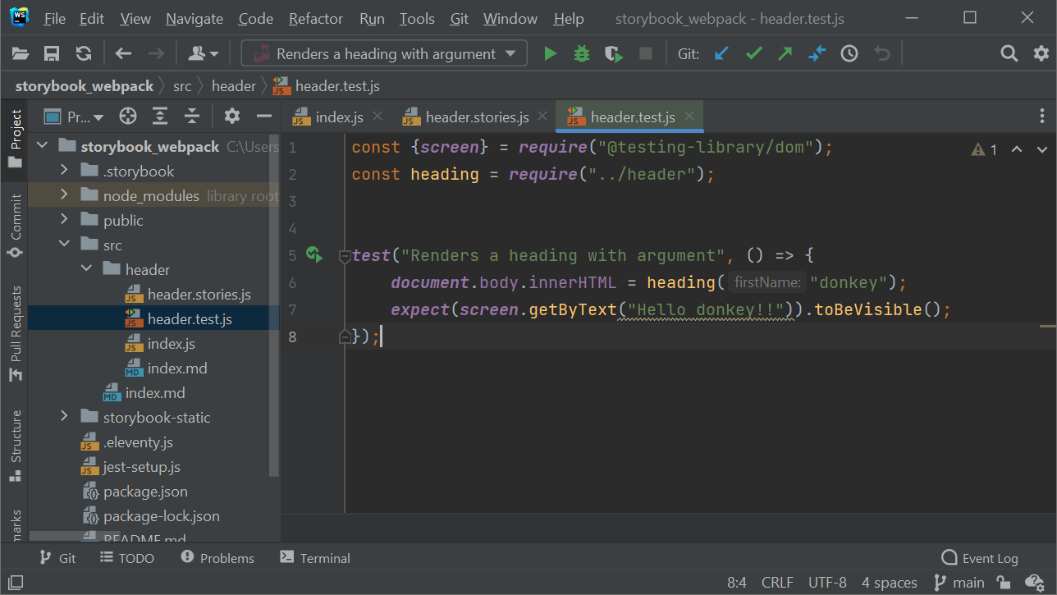Select opened file with the target icon

tap(127, 117)
